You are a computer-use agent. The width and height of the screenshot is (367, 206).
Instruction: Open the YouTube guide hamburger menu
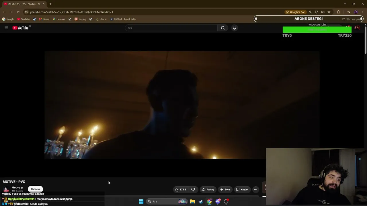[6, 28]
